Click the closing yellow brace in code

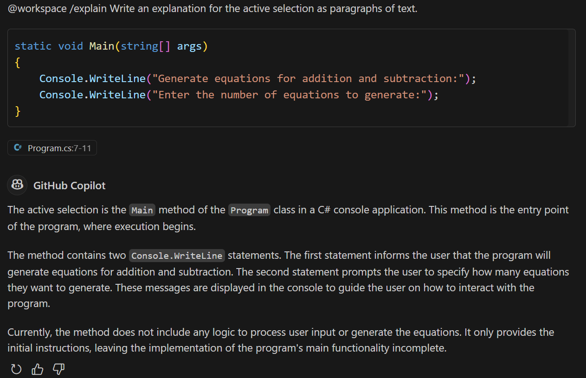pyautogui.click(x=18, y=111)
